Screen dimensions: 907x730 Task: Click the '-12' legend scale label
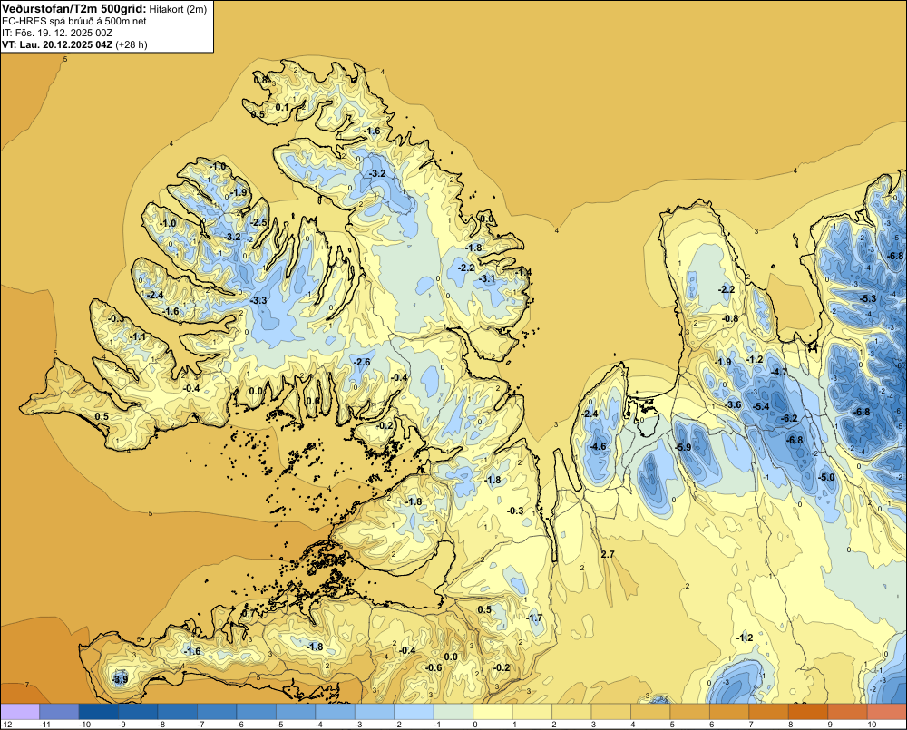point(6,725)
